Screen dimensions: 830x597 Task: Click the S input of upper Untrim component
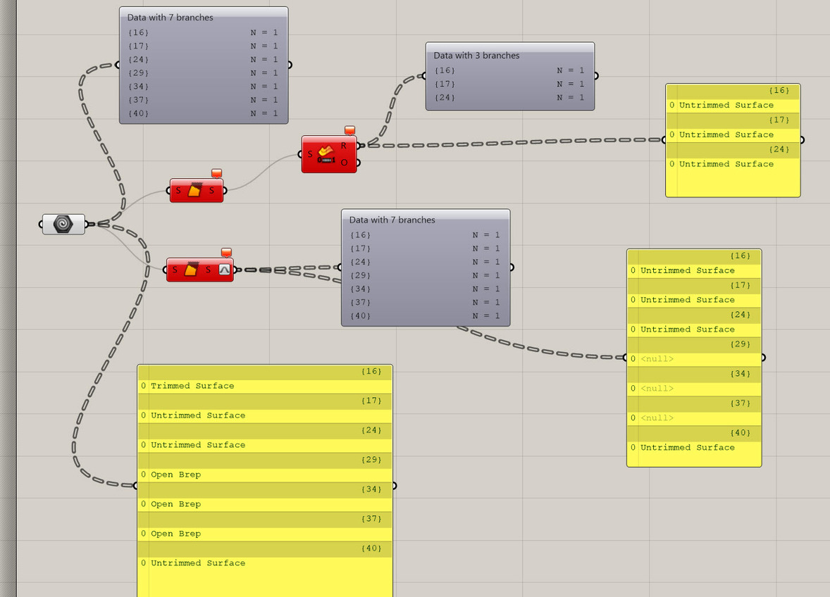178,190
